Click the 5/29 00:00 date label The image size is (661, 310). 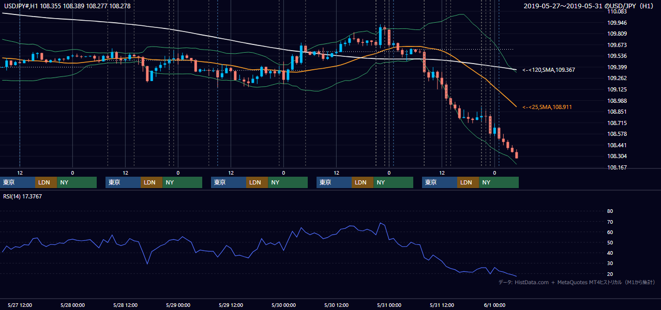pos(177,305)
